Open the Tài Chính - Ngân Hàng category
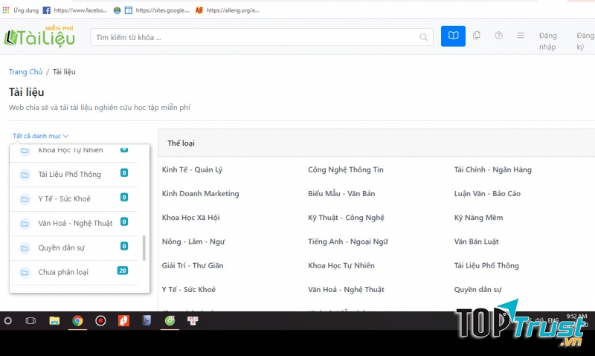 (x=492, y=170)
